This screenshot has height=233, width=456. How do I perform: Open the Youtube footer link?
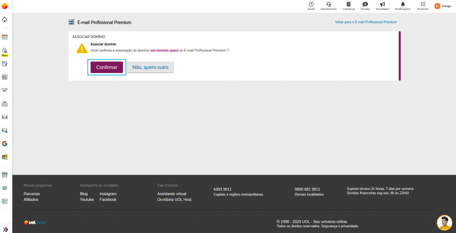[87, 200]
